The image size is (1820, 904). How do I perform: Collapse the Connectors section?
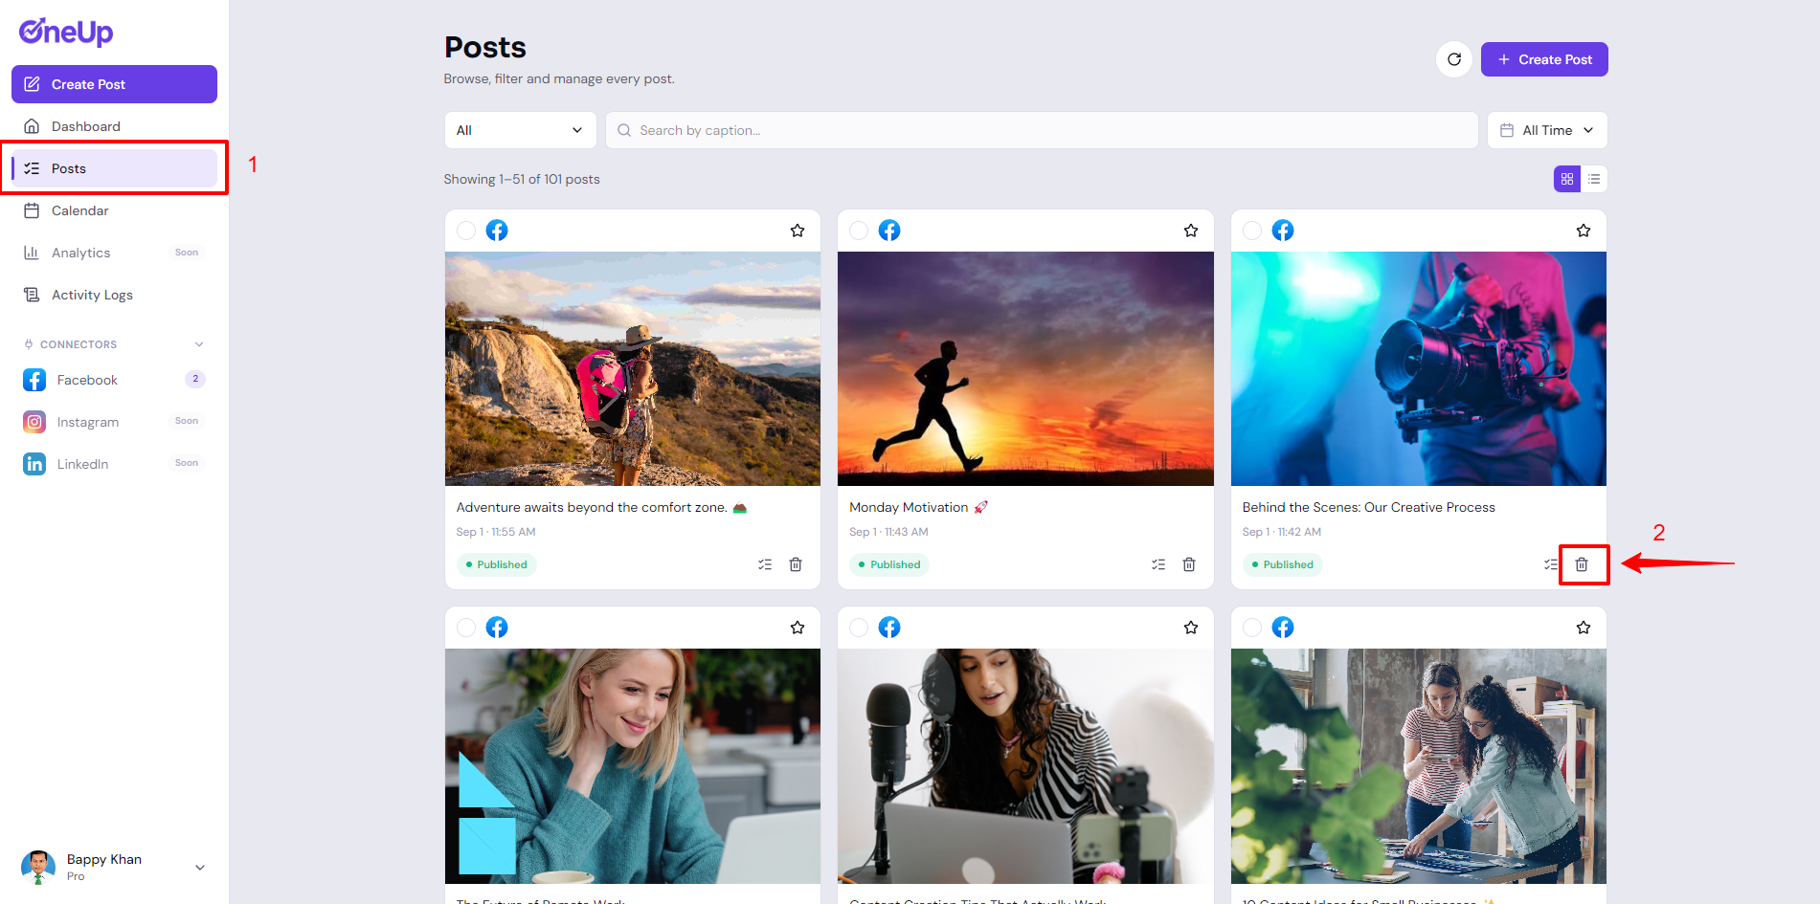pyautogui.click(x=199, y=344)
